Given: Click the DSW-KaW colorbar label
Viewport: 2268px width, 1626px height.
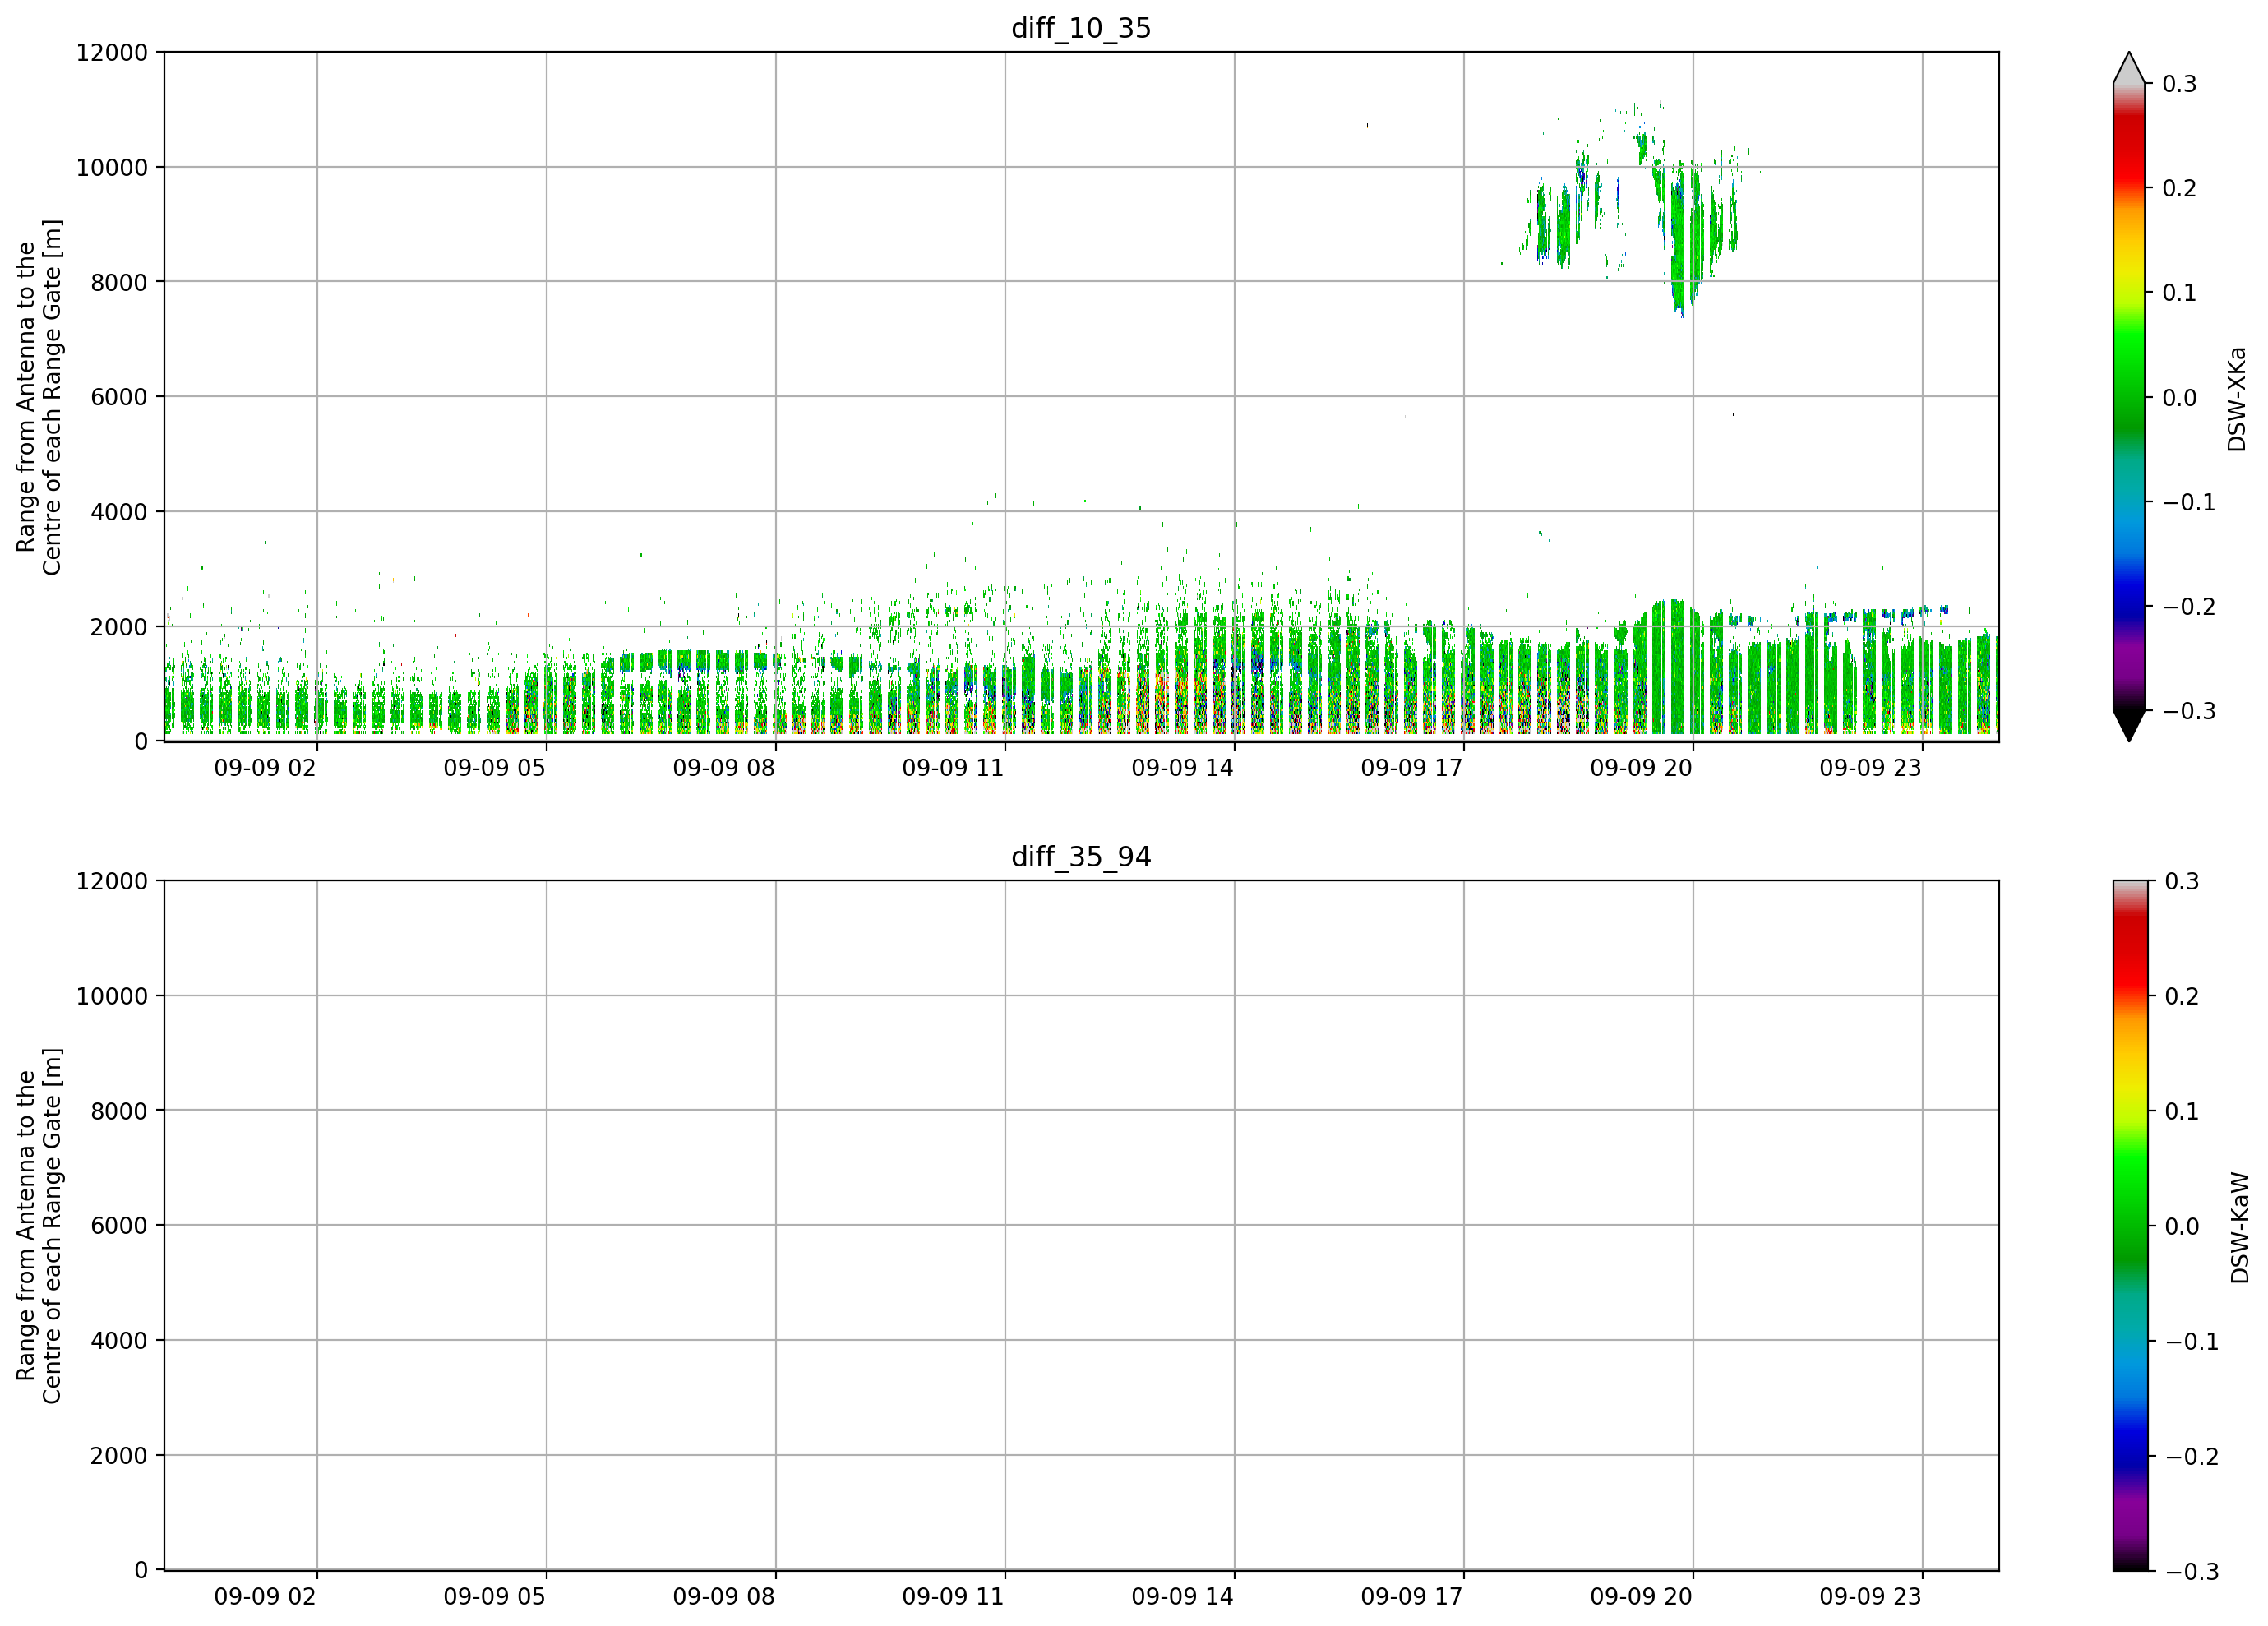Looking at the screenshot, I should (2240, 1227).
